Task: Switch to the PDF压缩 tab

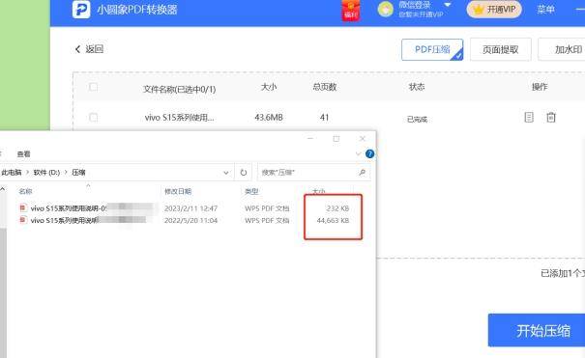Action: coord(432,49)
